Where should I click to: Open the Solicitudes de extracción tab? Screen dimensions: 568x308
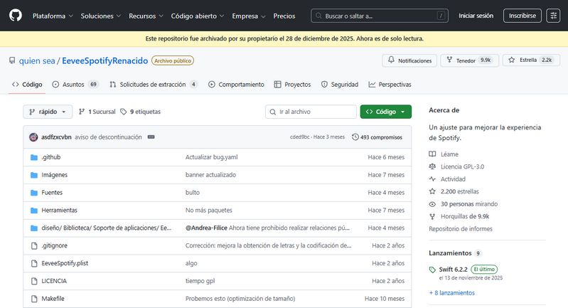(153, 85)
